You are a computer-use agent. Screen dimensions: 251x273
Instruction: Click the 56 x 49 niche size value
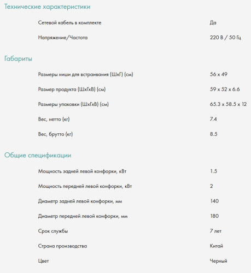(x=219, y=74)
